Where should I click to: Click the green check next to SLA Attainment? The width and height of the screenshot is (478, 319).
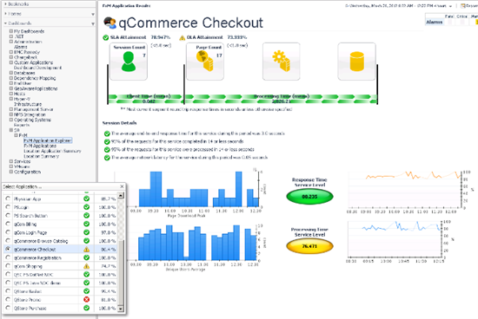point(106,37)
